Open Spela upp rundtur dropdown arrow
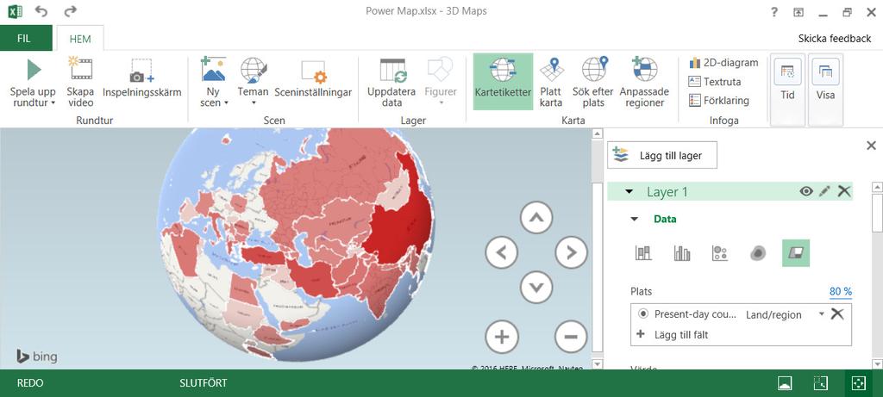Viewport: 883px width, 397px height. [53, 103]
